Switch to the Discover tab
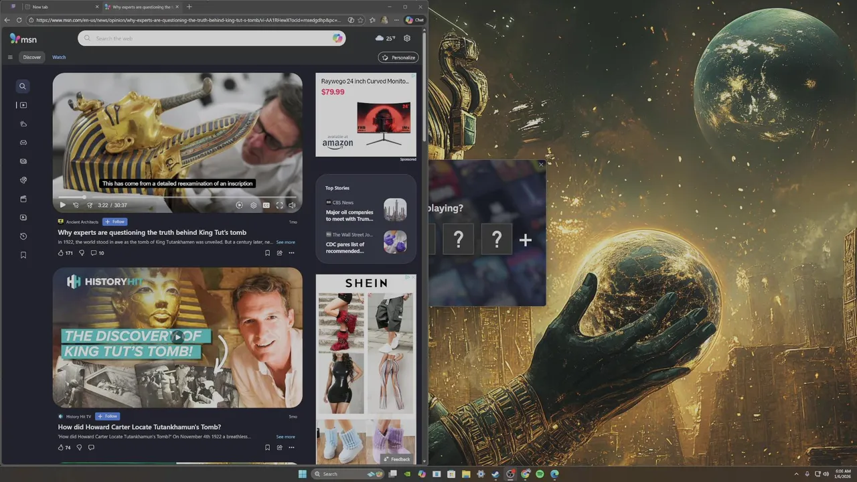 tap(32, 58)
